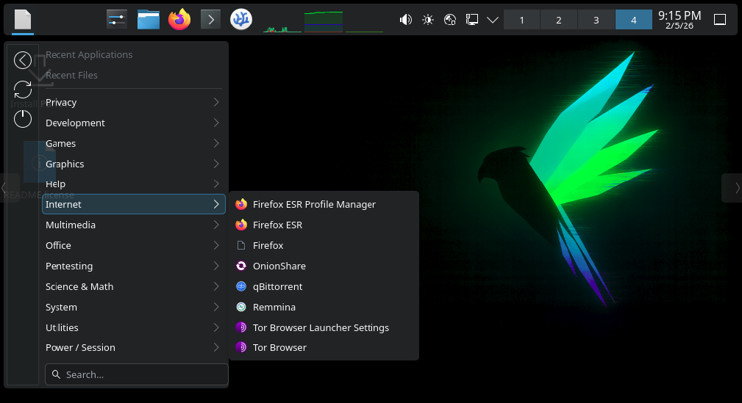Expand the Utilities submenu chevron
742x403 pixels.
click(216, 327)
